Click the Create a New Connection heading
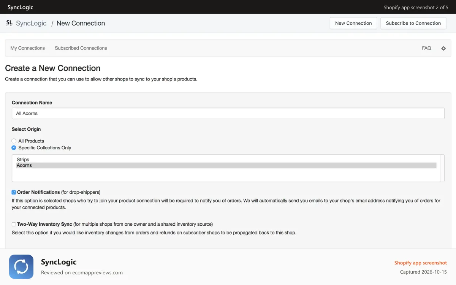This screenshot has width=456, height=285. click(x=53, y=68)
